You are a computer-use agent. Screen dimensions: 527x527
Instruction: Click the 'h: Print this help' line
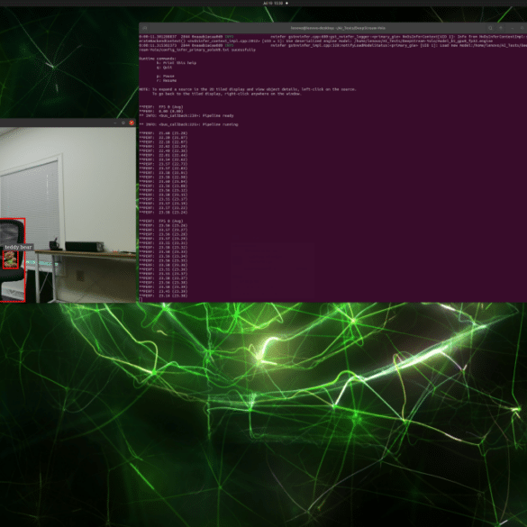[176, 63]
